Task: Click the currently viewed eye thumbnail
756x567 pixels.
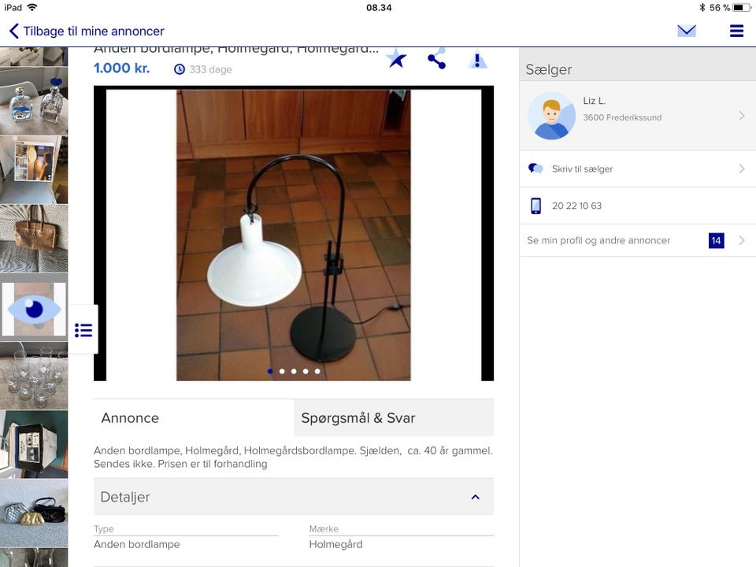Action: click(x=34, y=309)
